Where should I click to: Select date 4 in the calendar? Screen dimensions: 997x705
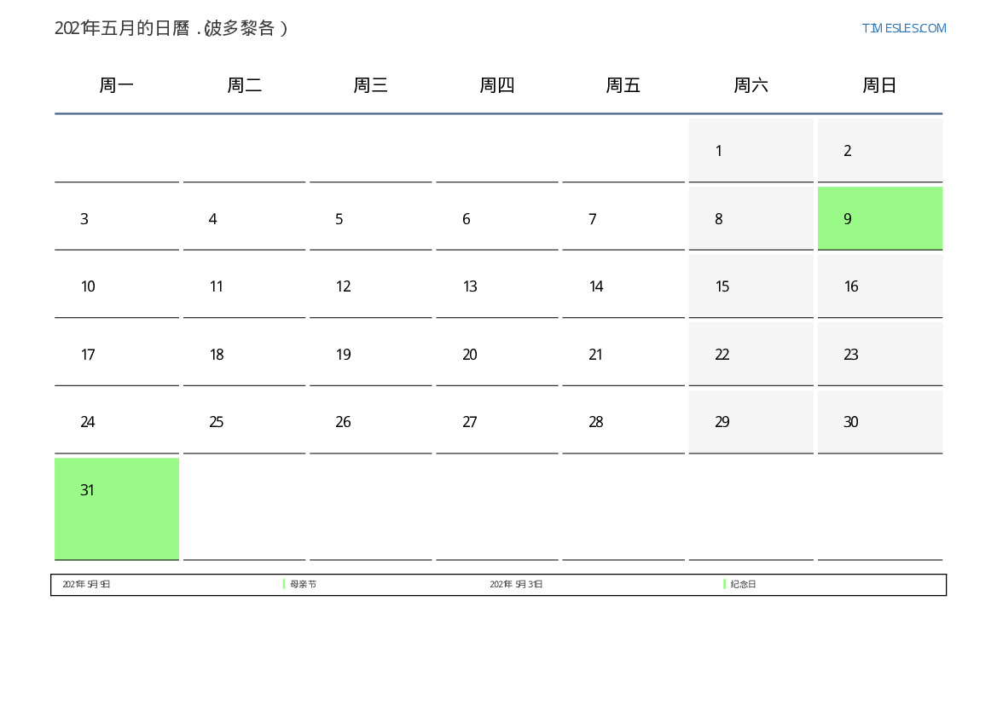[244, 218]
